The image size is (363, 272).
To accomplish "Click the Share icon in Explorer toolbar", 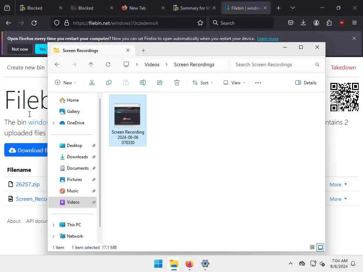I will [160, 83].
